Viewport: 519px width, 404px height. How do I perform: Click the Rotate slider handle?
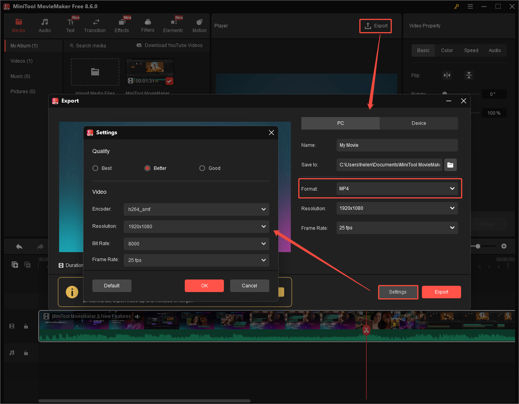(445, 94)
